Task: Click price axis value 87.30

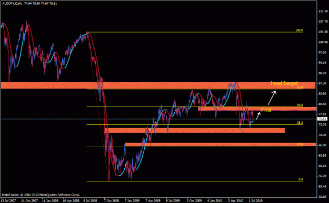Action: tap(323, 83)
